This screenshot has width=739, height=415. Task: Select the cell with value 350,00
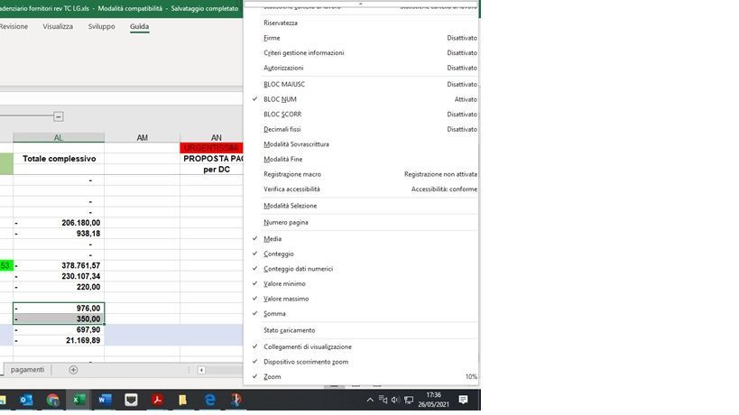pos(59,318)
